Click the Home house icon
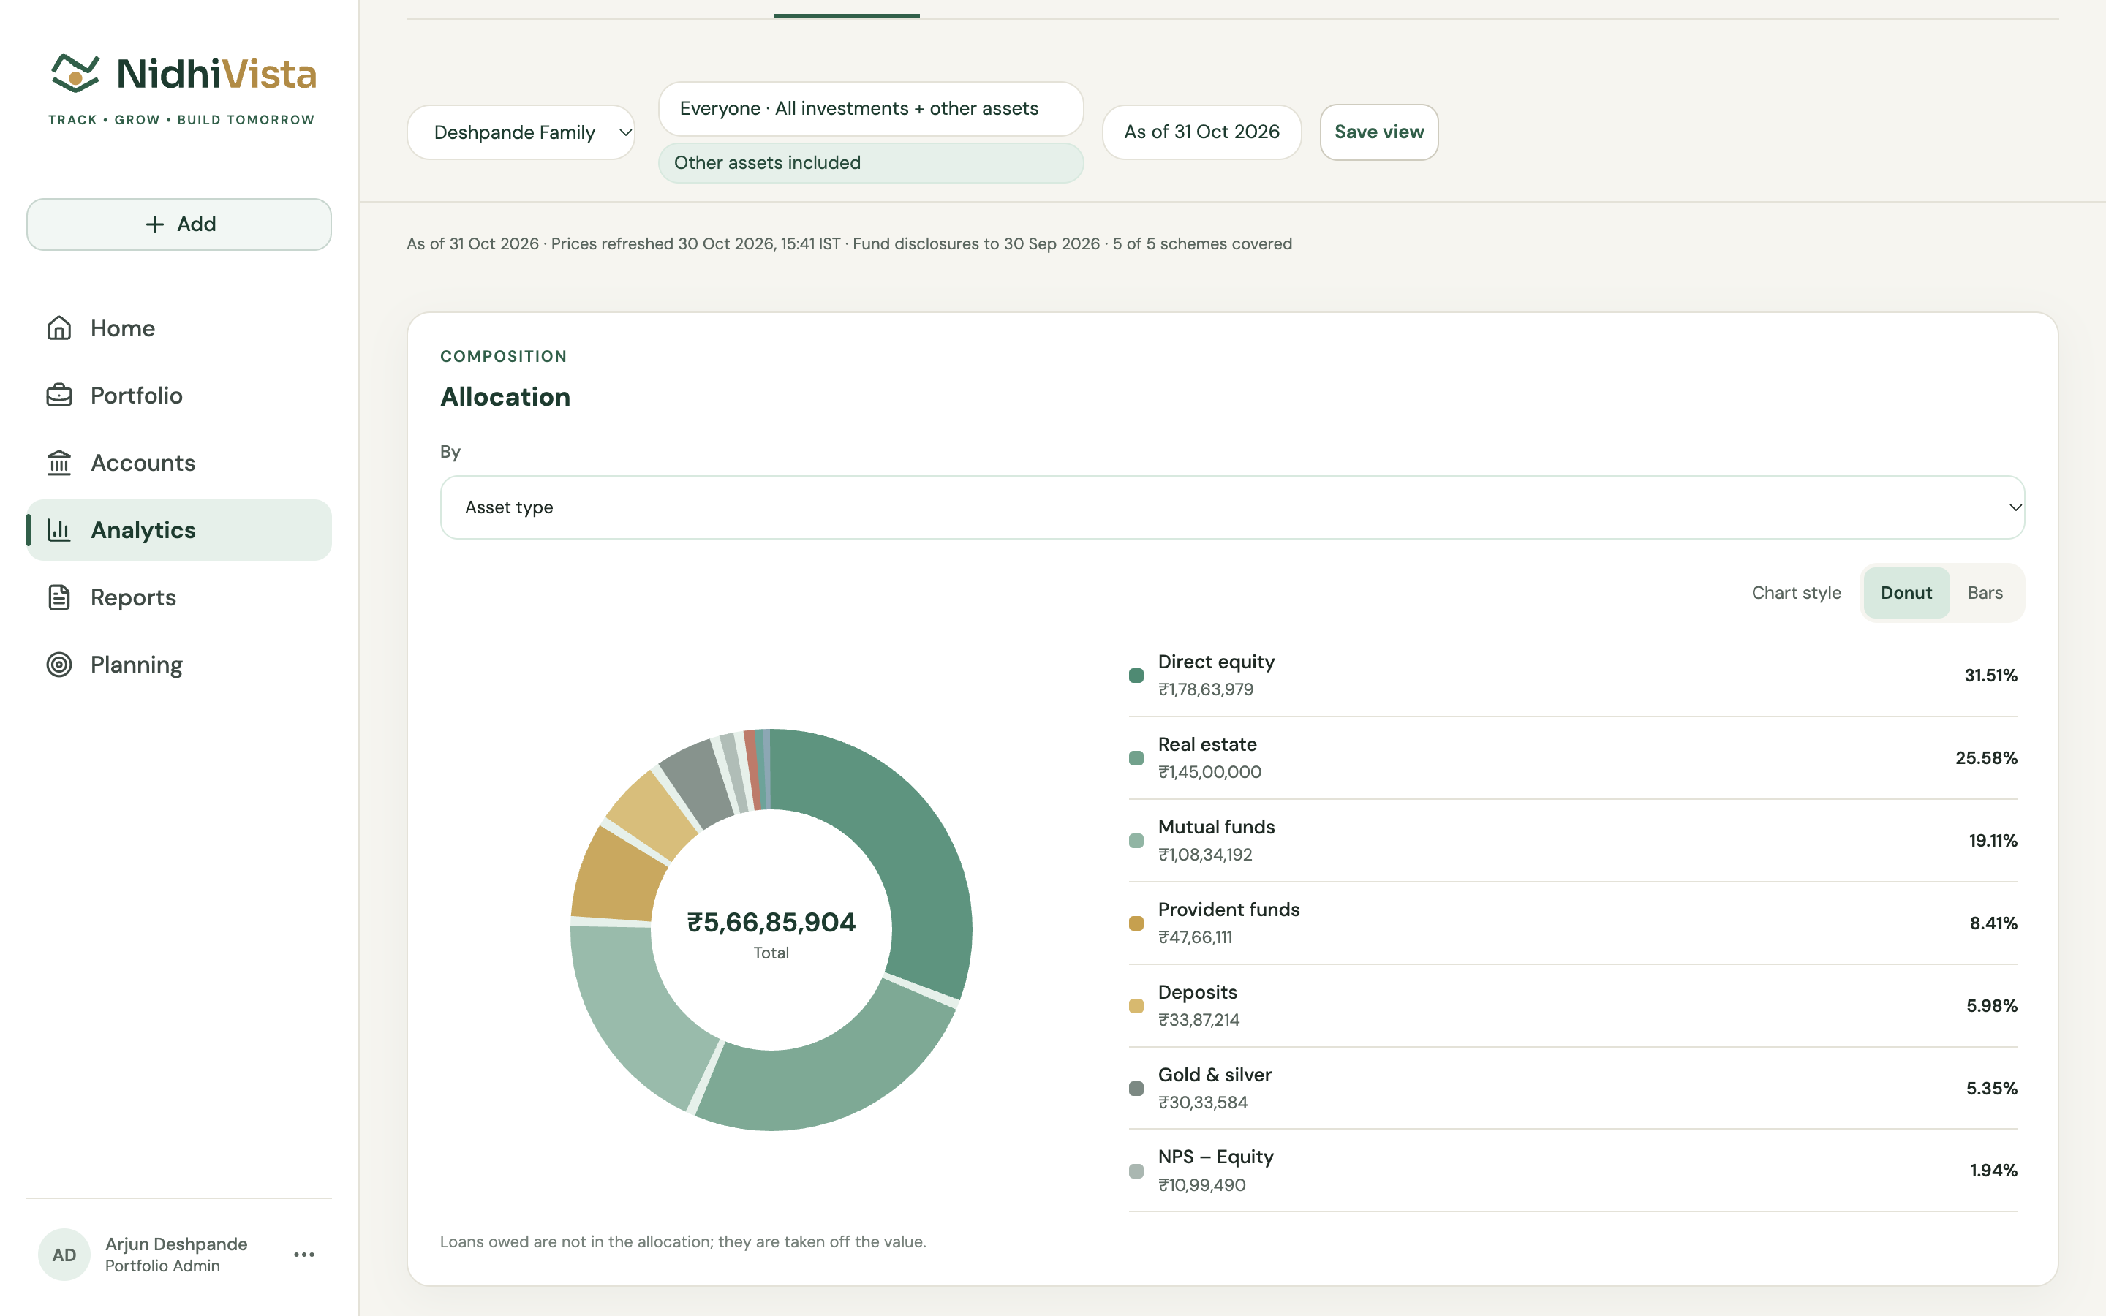This screenshot has height=1316, width=2106. [x=59, y=328]
